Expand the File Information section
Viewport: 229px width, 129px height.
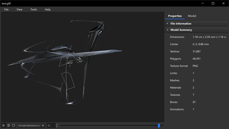pos(181,23)
